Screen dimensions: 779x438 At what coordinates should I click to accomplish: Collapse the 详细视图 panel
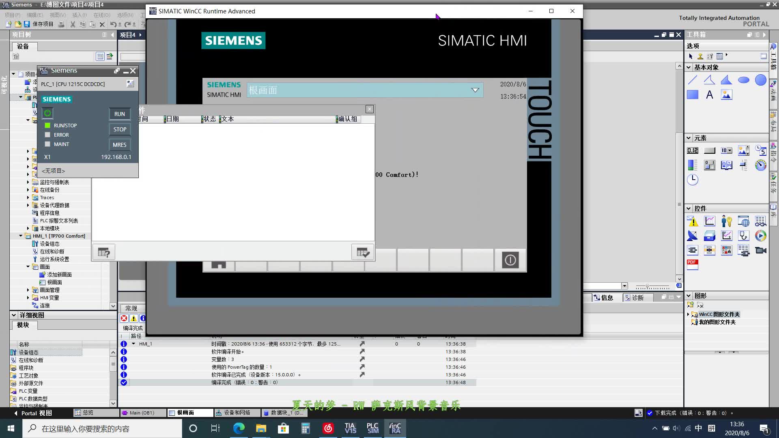coord(14,315)
